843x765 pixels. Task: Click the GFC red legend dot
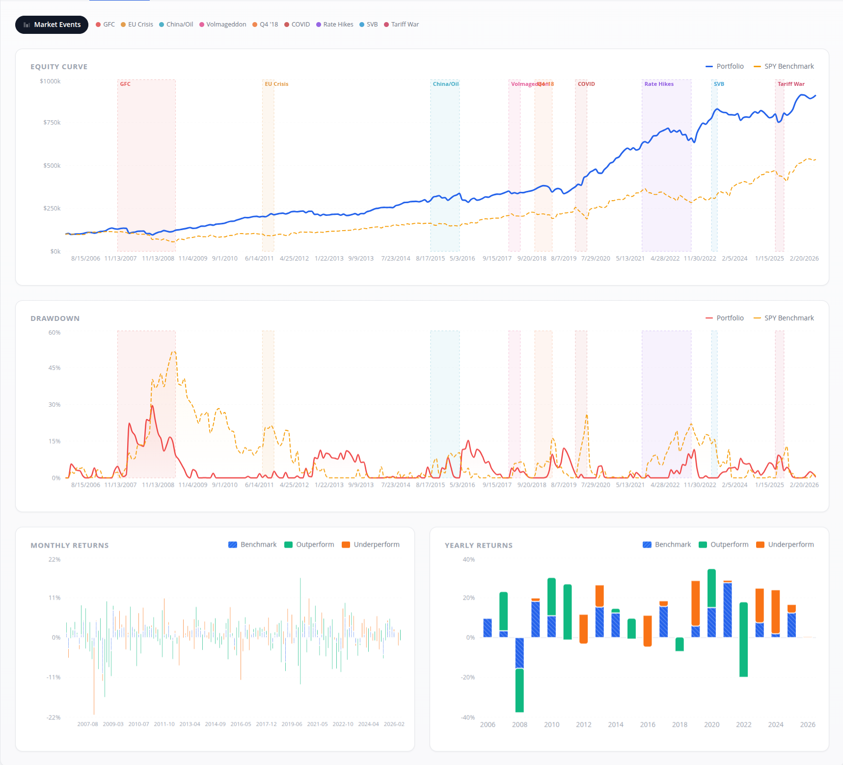pos(98,25)
